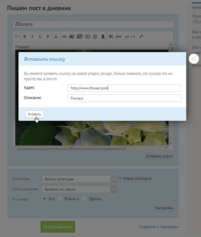
Task: Open the Выбор категории dropdown
Action: [x=80, y=179]
